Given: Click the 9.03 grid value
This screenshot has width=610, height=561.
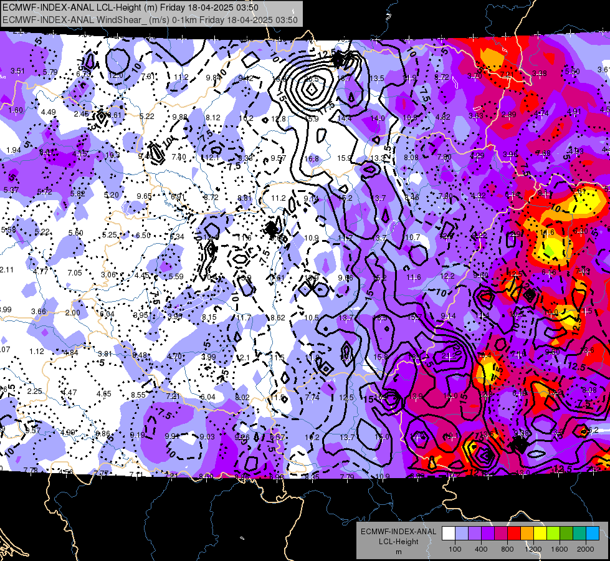Looking at the screenshot, I should click(x=207, y=437).
